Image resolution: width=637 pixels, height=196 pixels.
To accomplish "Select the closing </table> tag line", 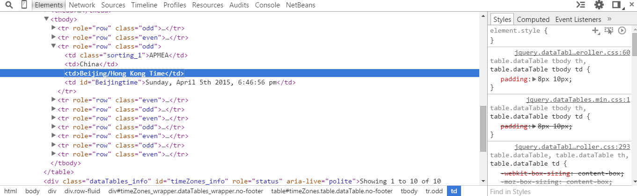I will coord(59,172).
